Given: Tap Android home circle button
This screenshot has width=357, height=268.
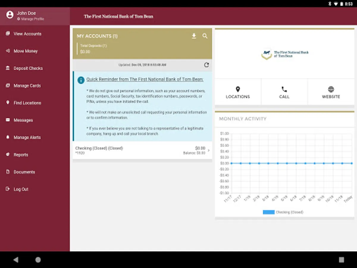Looking at the screenshot, I should point(38,260).
